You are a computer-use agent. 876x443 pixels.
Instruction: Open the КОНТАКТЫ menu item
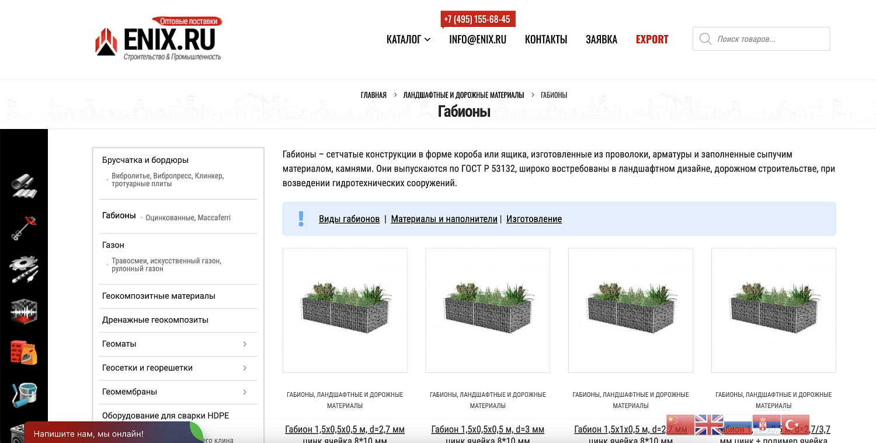point(546,39)
